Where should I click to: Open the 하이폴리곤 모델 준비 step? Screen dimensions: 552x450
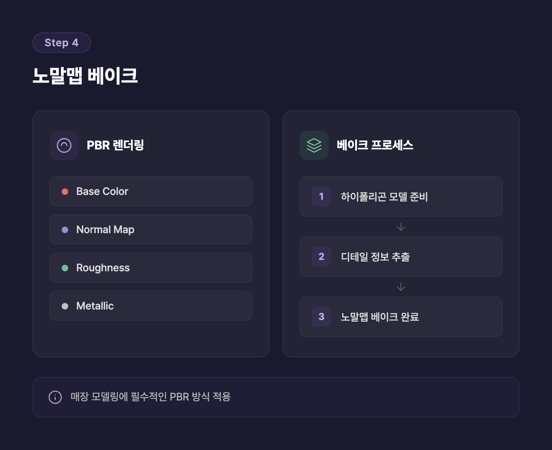click(401, 197)
